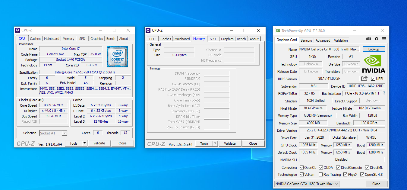Click the Close button in the CPU-tab CPU-Z window
The image size is (407, 190).
pyautogui.click(x=122, y=143)
